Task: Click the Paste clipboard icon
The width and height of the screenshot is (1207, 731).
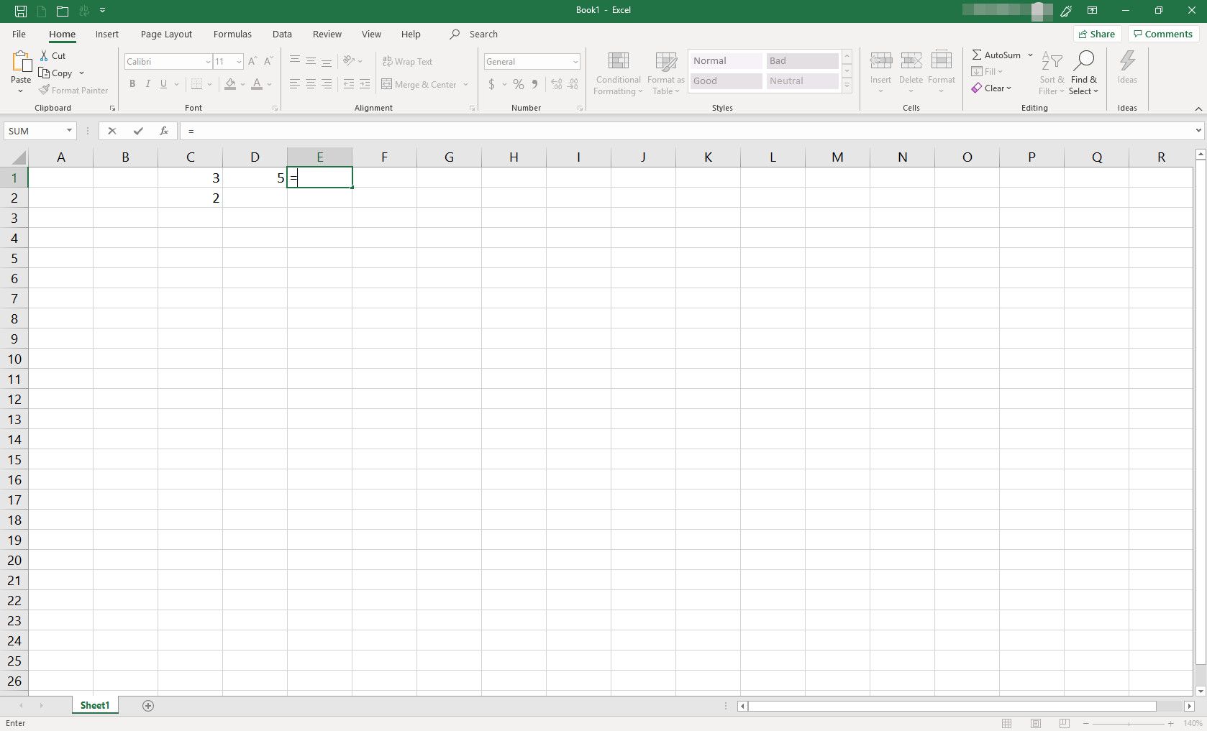Action: (21, 62)
